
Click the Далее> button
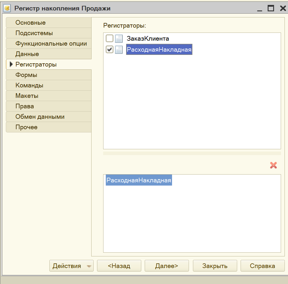[167, 266]
